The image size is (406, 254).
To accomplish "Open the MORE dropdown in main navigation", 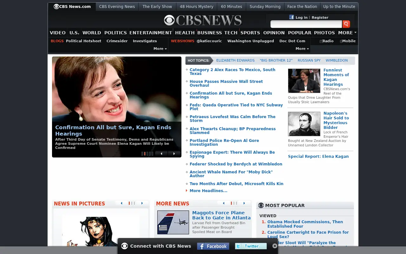I will [x=347, y=33].
